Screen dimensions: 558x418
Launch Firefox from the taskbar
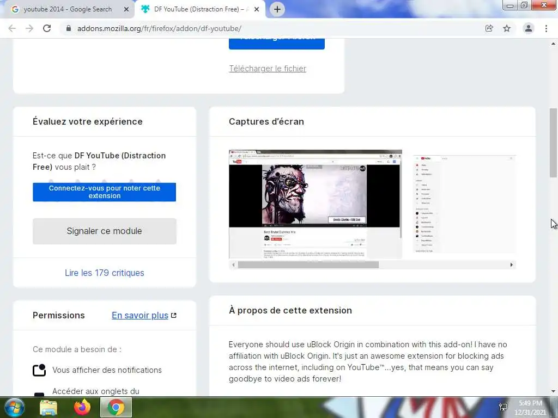tap(82, 407)
